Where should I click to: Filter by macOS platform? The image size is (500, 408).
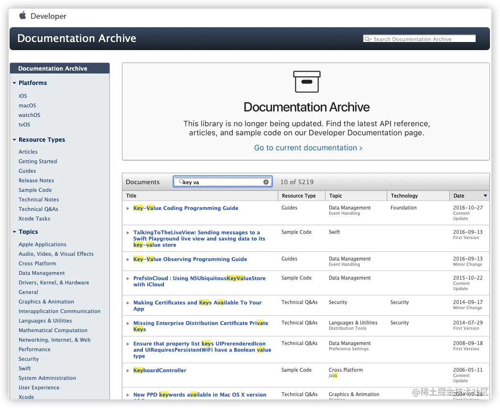point(27,105)
